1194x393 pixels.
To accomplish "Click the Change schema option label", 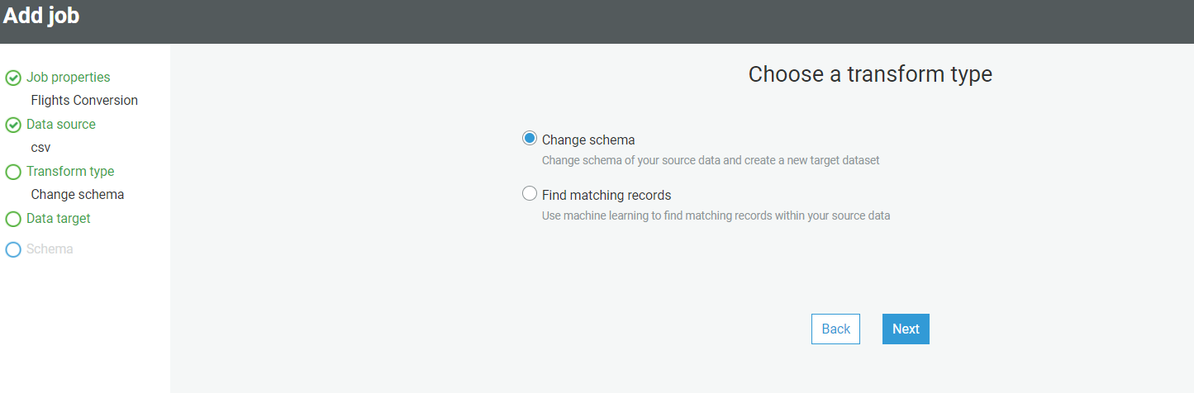I will (x=588, y=140).
